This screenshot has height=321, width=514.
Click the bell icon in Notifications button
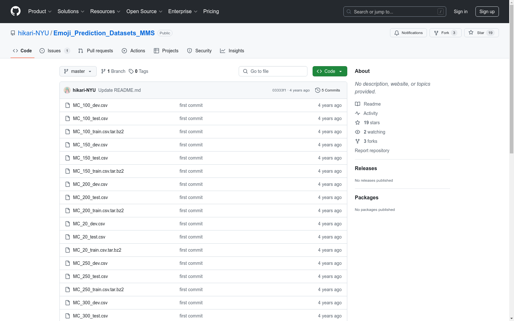pos(397,33)
